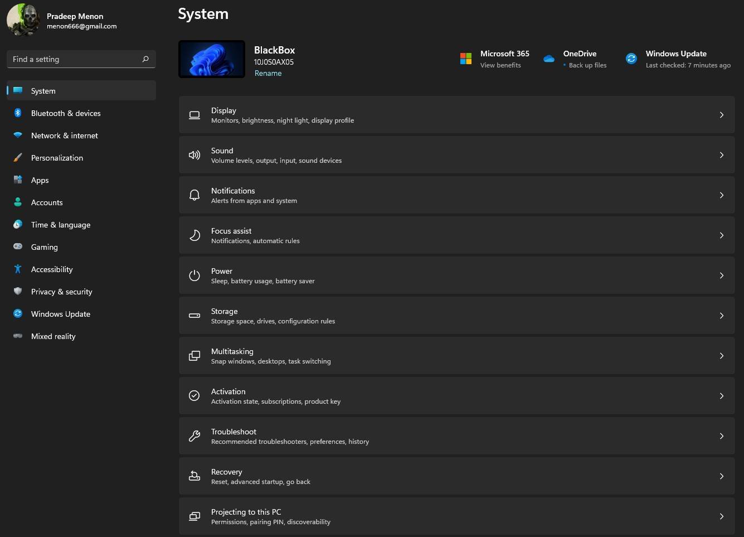Click the Storage row chevron arrow

click(x=722, y=316)
